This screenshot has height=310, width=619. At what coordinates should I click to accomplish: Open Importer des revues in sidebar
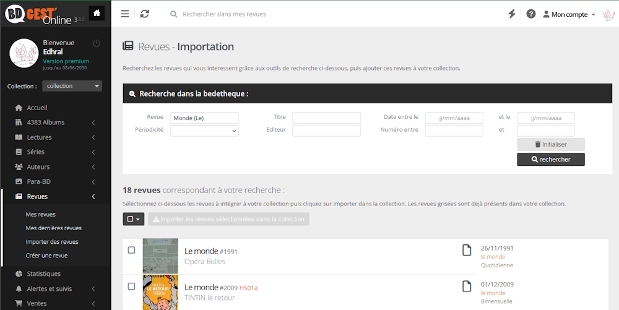coord(52,242)
